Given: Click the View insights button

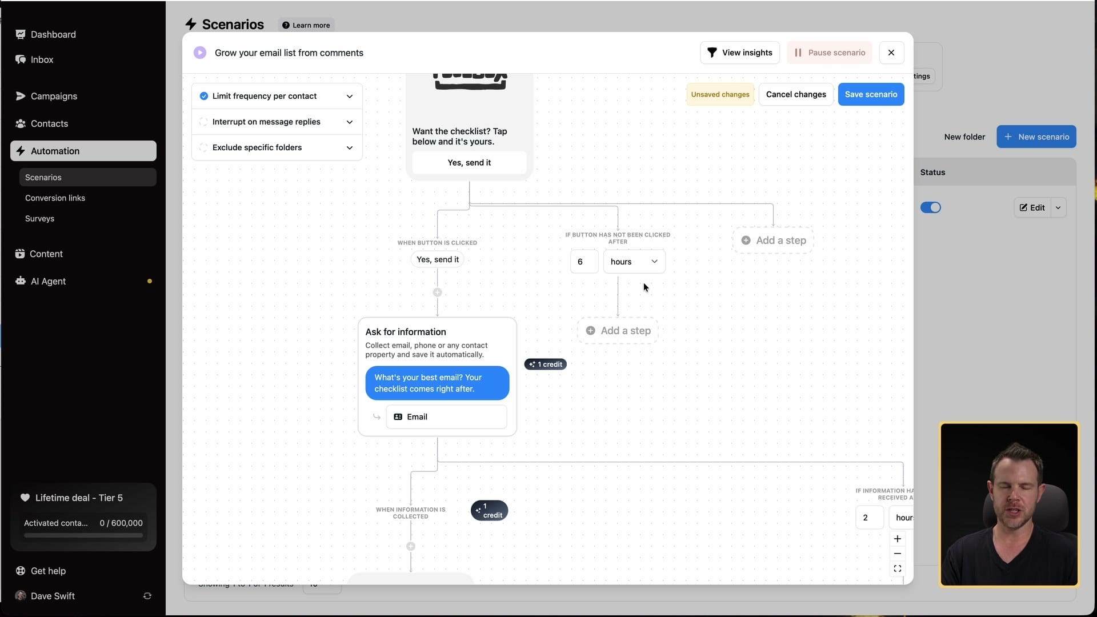Looking at the screenshot, I should [x=740, y=53].
